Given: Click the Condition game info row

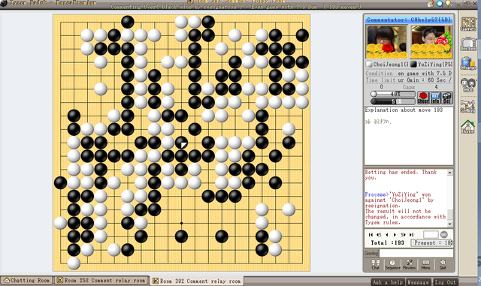Looking at the screenshot, I should coord(409,74).
